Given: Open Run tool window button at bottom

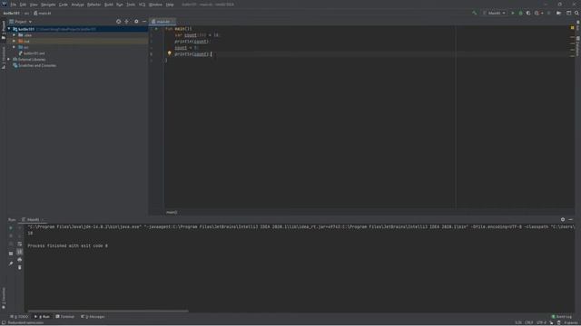Looking at the screenshot, I should click(43, 317).
